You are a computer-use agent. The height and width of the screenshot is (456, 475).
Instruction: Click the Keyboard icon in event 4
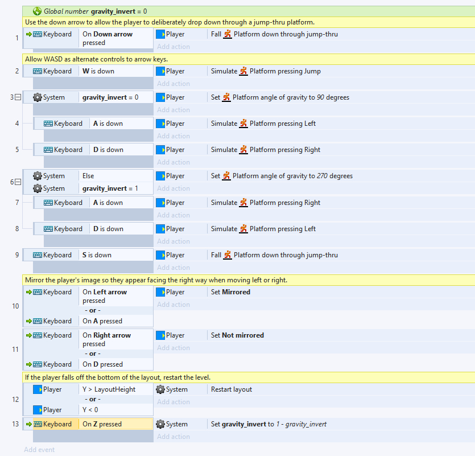coord(48,124)
